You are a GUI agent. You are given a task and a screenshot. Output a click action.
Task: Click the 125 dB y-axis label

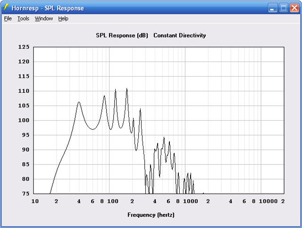click(x=24, y=47)
